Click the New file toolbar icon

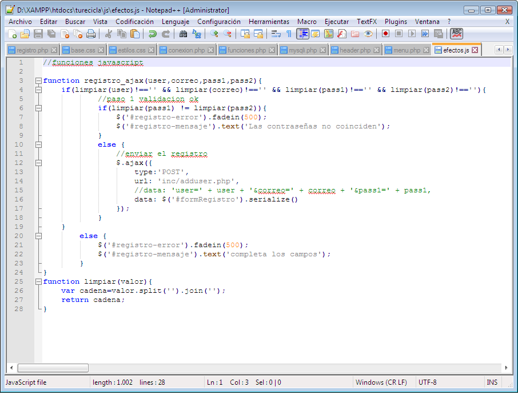click(11, 34)
